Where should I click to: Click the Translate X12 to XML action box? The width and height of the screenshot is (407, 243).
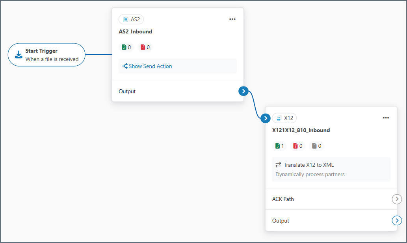click(331, 169)
